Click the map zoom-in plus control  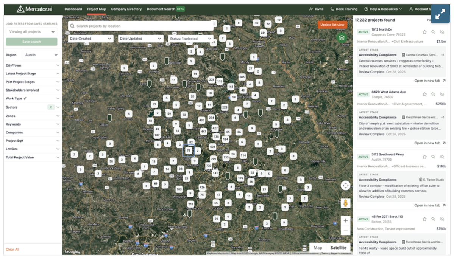345,220
